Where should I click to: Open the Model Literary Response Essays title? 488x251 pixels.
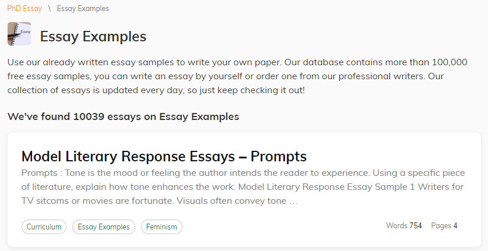[164, 156]
